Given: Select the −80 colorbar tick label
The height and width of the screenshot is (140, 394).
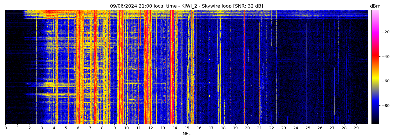Looking at the screenshot, I should click(x=386, y=106).
